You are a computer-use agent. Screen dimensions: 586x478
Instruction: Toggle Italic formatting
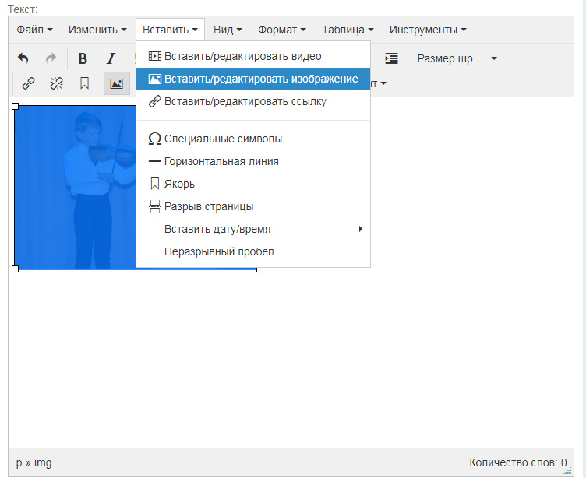111,58
